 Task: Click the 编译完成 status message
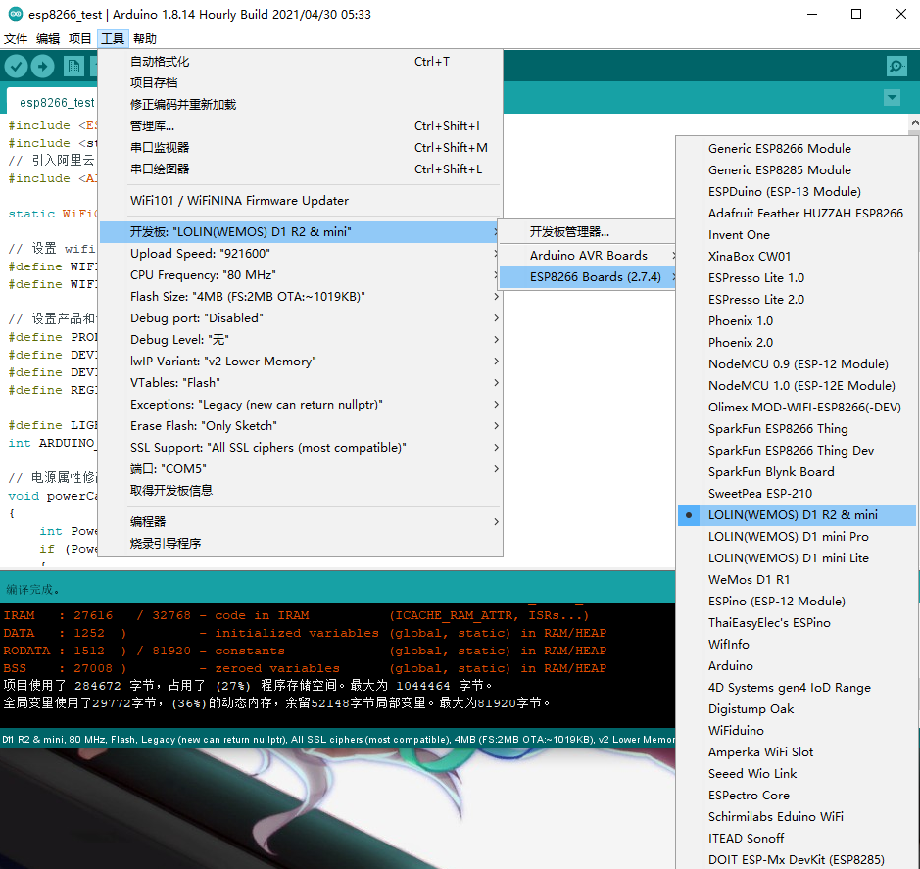coord(32,589)
